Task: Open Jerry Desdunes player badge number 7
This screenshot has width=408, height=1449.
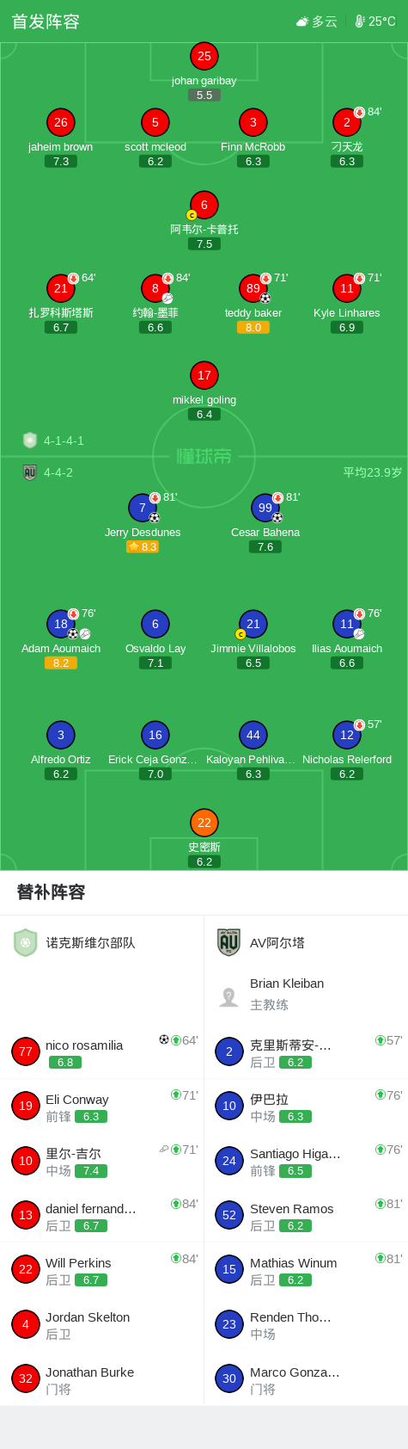Action: point(143,508)
